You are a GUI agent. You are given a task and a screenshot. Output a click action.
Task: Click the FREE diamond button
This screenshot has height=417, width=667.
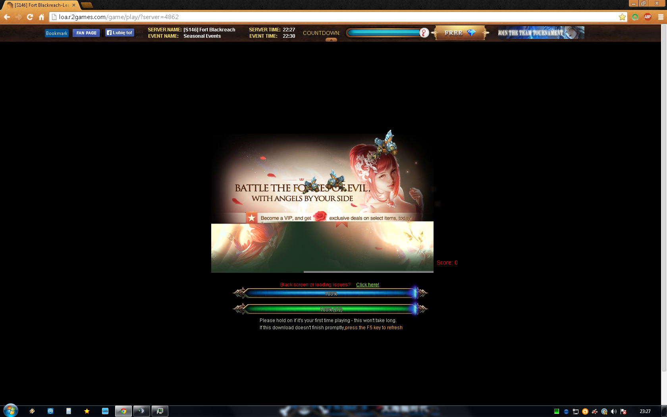click(460, 33)
